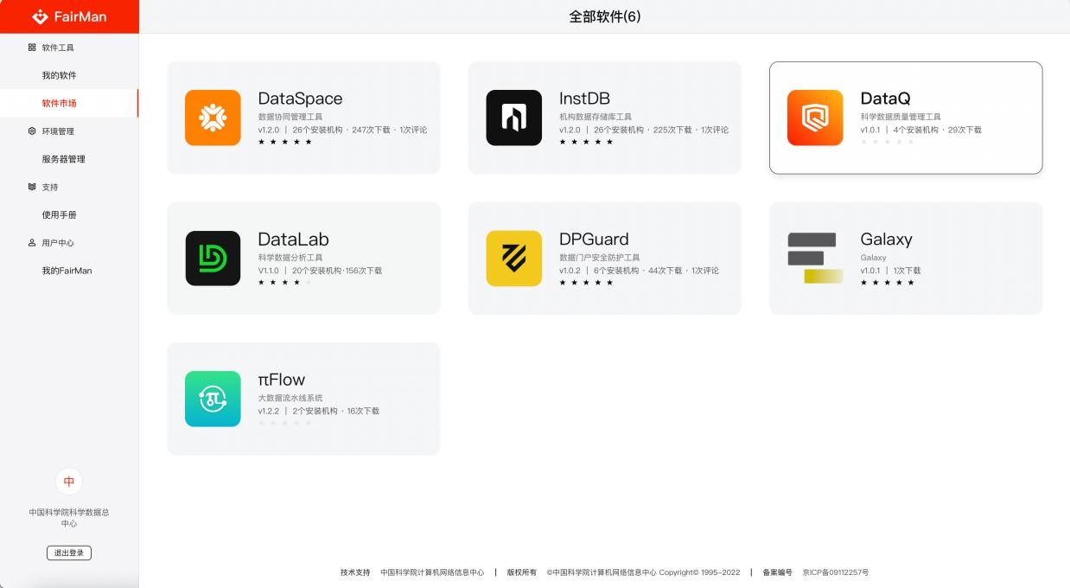Select 软件市场 in the sidebar
This screenshot has height=588, width=1070.
[59, 103]
